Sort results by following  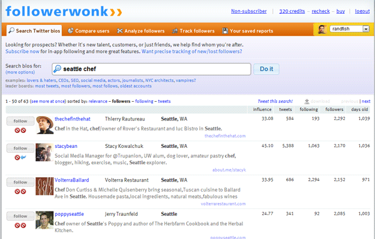[x=144, y=101]
